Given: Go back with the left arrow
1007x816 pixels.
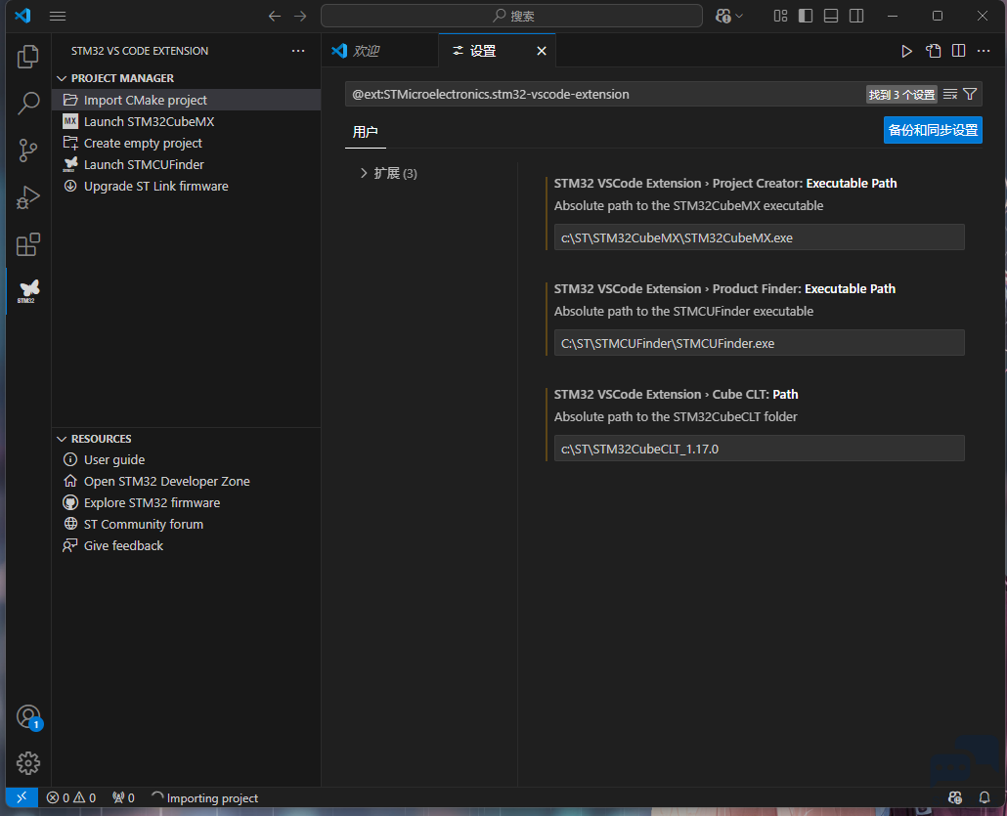Looking at the screenshot, I should (274, 16).
